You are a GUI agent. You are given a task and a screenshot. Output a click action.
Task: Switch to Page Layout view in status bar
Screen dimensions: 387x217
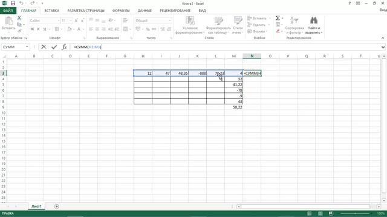tap(320, 213)
